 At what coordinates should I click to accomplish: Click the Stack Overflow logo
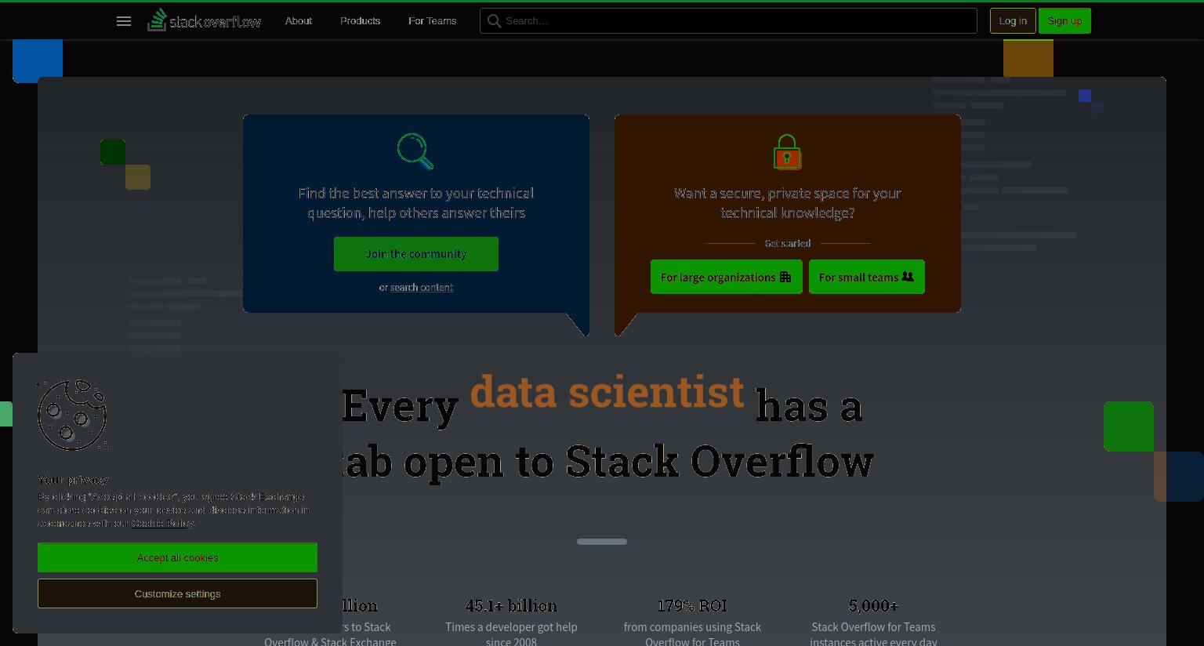coord(204,20)
